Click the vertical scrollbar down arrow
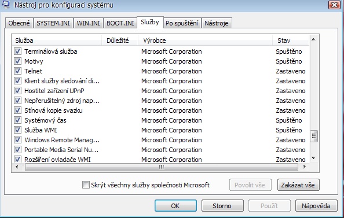344x218 pixels. pyautogui.click(x=313, y=158)
